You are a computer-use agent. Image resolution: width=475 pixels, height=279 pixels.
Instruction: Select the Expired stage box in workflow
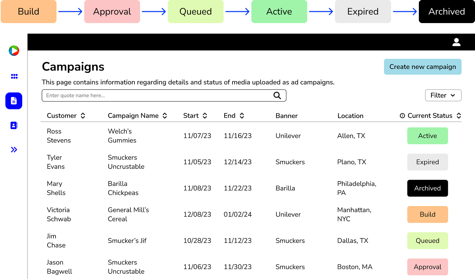tap(363, 12)
